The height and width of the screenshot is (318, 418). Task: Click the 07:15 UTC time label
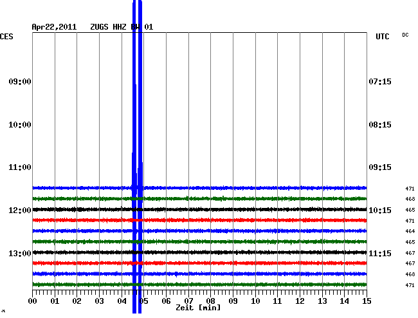(x=380, y=81)
